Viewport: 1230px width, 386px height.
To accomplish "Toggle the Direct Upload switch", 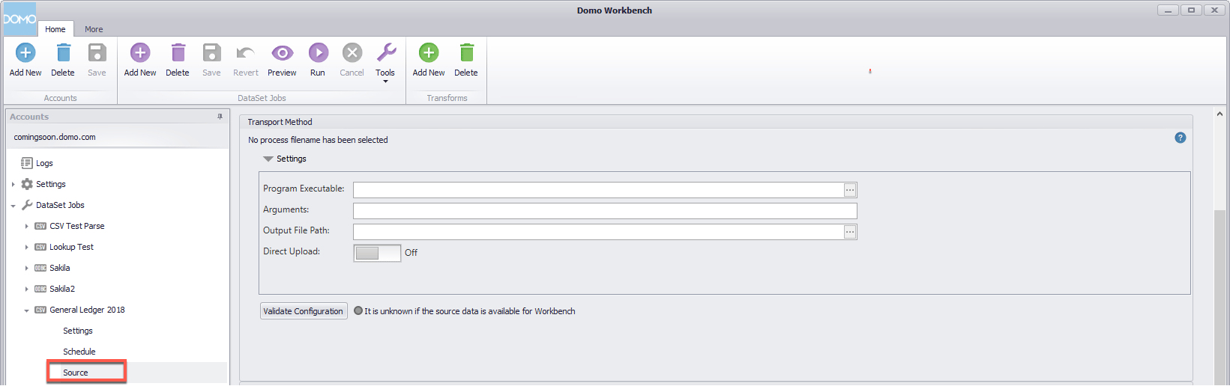I will [377, 253].
